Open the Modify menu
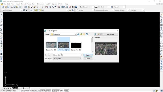This screenshot has width=163, height=92. pyautogui.click(x=48, y=4)
